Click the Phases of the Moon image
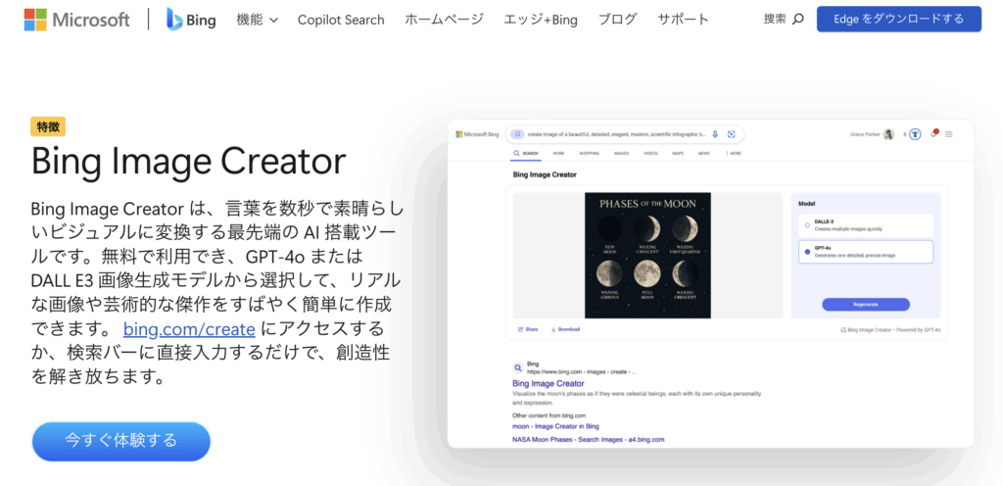Viewport: 1003px width, 486px height. coord(647,255)
